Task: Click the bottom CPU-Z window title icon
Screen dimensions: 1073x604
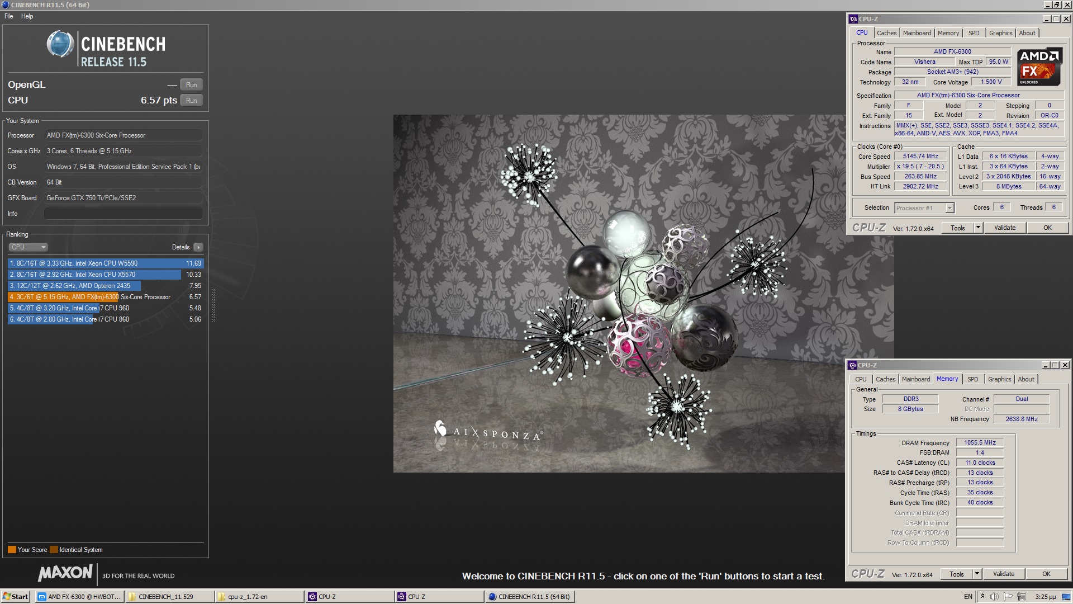Action: pos(852,365)
